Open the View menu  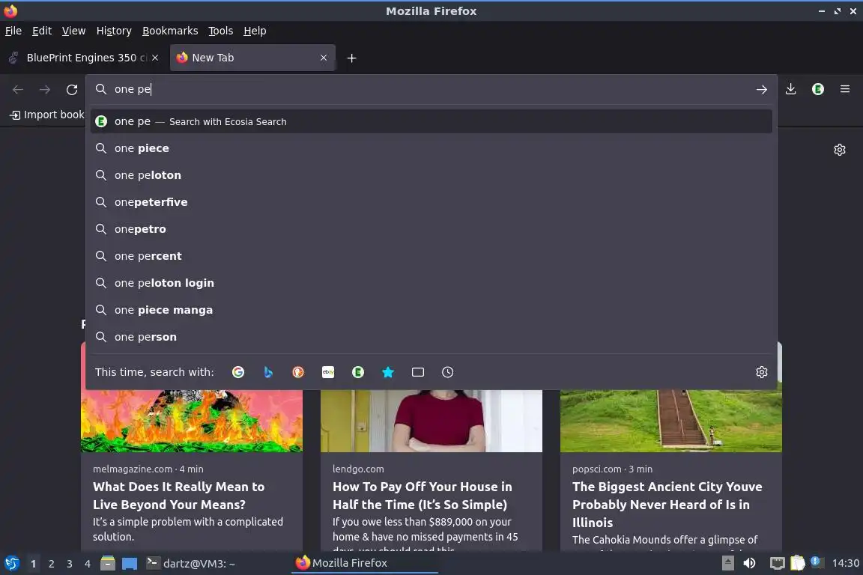pos(73,31)
